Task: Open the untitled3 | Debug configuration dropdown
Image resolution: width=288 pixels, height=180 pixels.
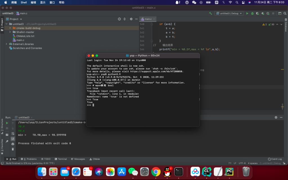Action: point(229,13)
